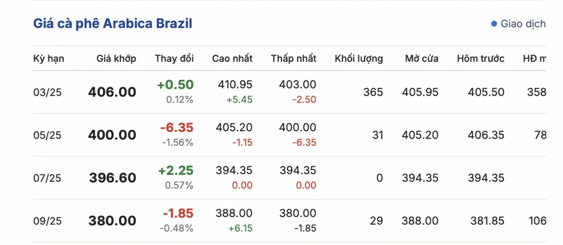Sort by the Kỳ hạn column header
Screen dimensions: 563x245
click(x=49, y=59)
